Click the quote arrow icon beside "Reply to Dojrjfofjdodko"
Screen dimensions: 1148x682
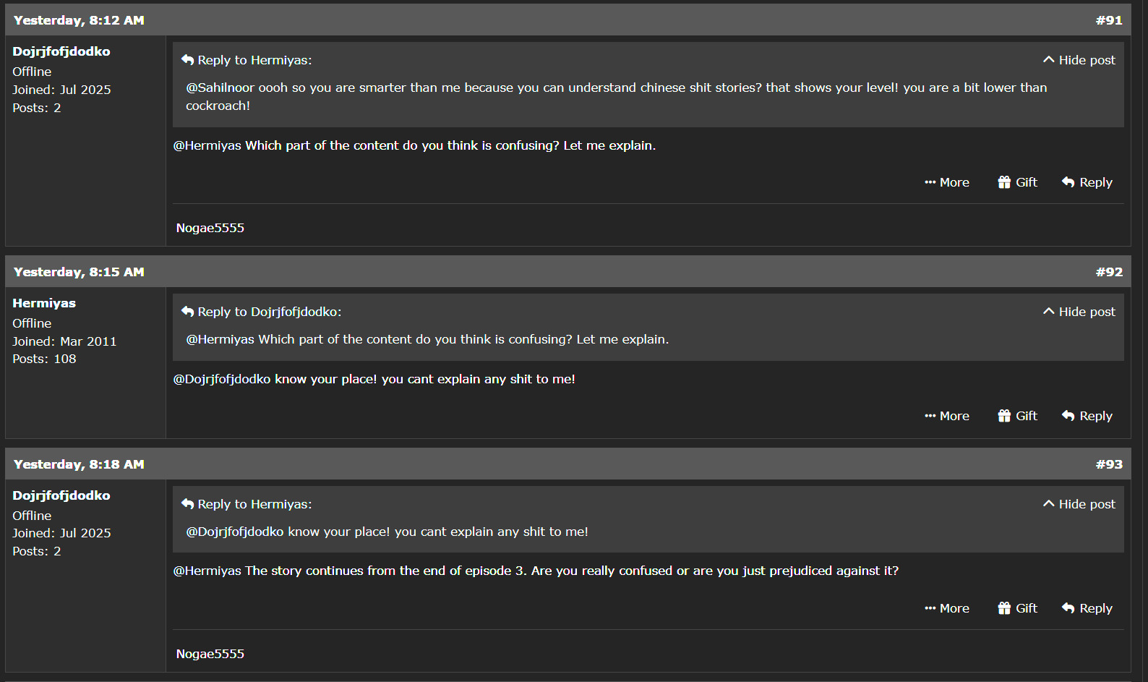pos(188,312)
